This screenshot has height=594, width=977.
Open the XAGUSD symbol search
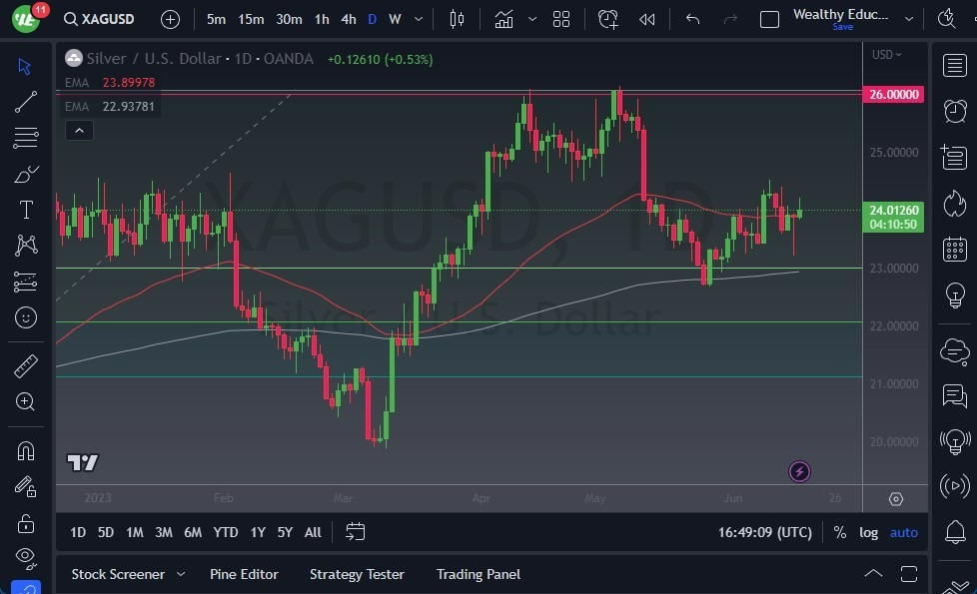(99, 19)
